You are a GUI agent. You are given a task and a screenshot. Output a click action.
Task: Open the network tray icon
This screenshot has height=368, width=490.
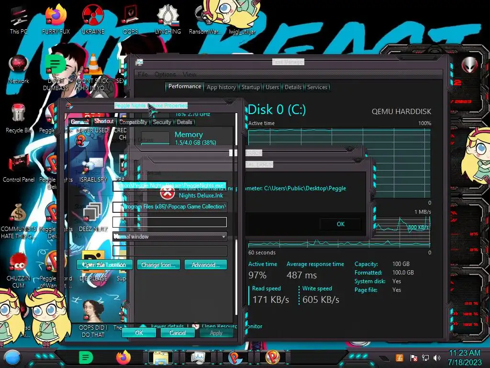pyautogui.click(x=425, y=357)
